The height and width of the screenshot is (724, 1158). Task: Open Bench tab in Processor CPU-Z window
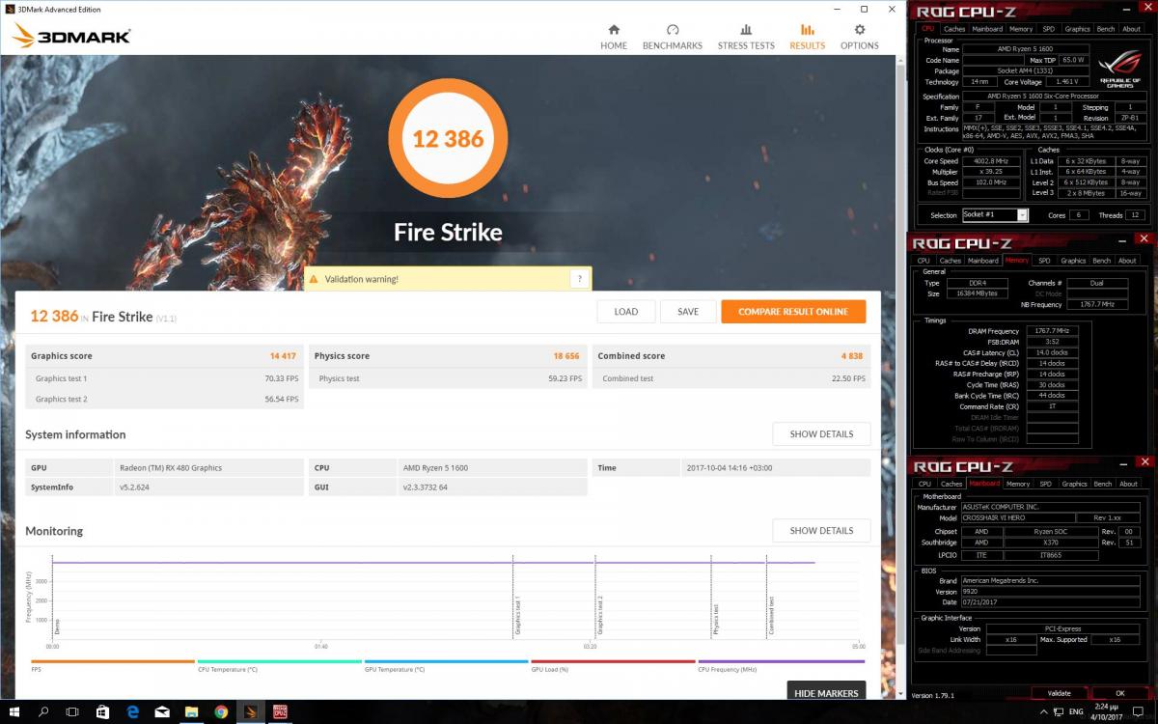click(x=1106, y=29)
